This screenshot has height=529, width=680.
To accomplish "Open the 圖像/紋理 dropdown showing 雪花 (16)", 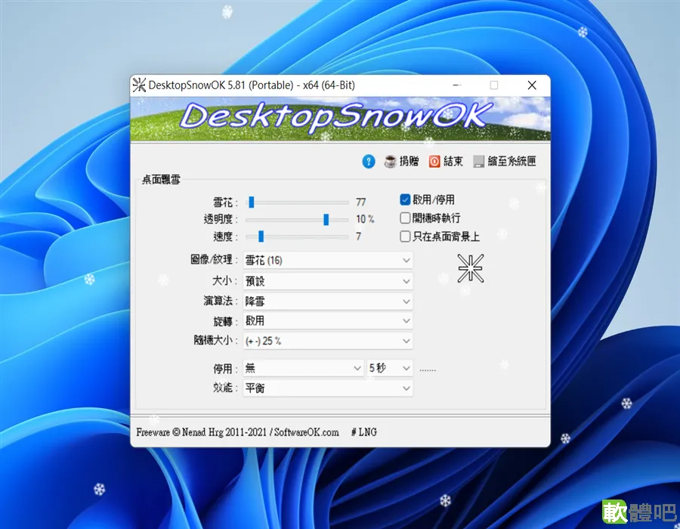I will coord(328,260).
